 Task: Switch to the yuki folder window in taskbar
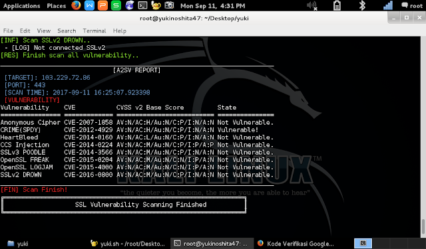(18, 243)
